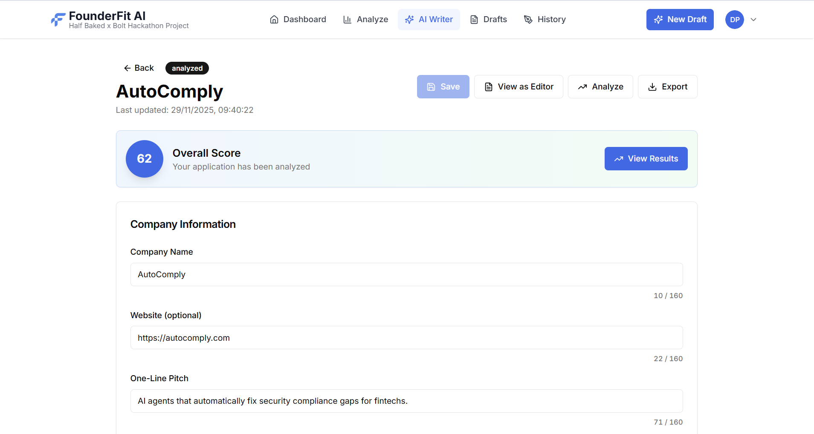Select the analyzed status badge
The image size is (814, 434).
[187, 68]
